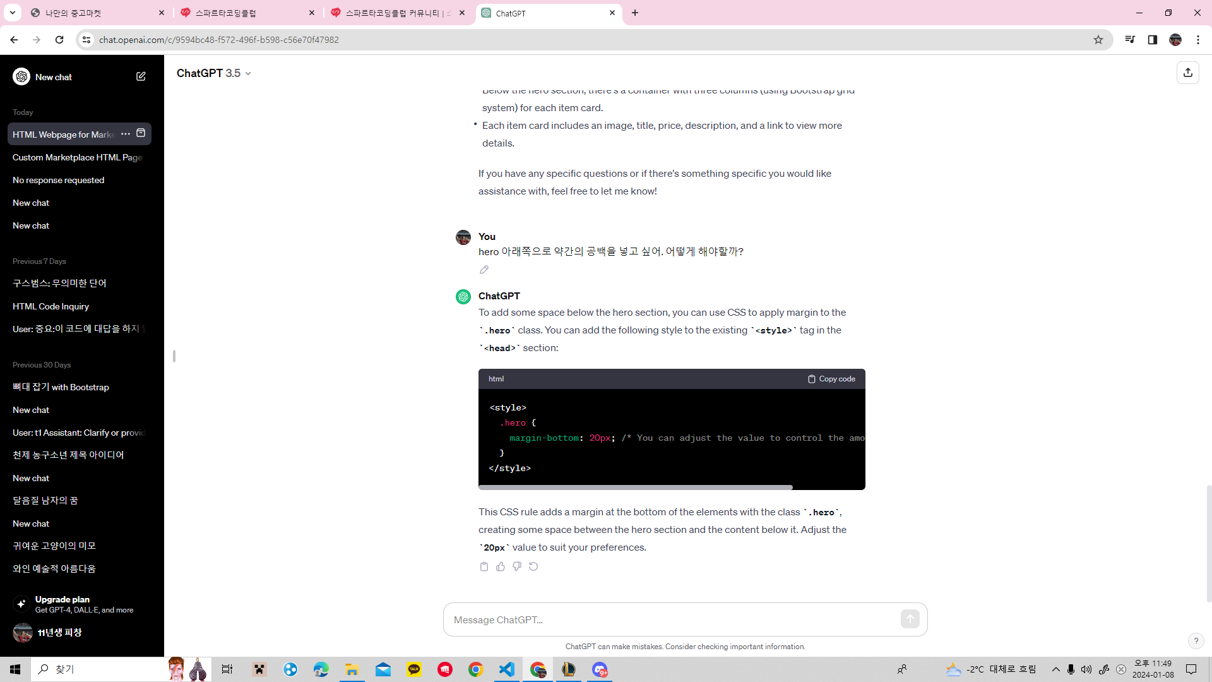Screen dimensions: 1212x682
Task: Open File Explorer from the taskbar
Action: [352, 669]
